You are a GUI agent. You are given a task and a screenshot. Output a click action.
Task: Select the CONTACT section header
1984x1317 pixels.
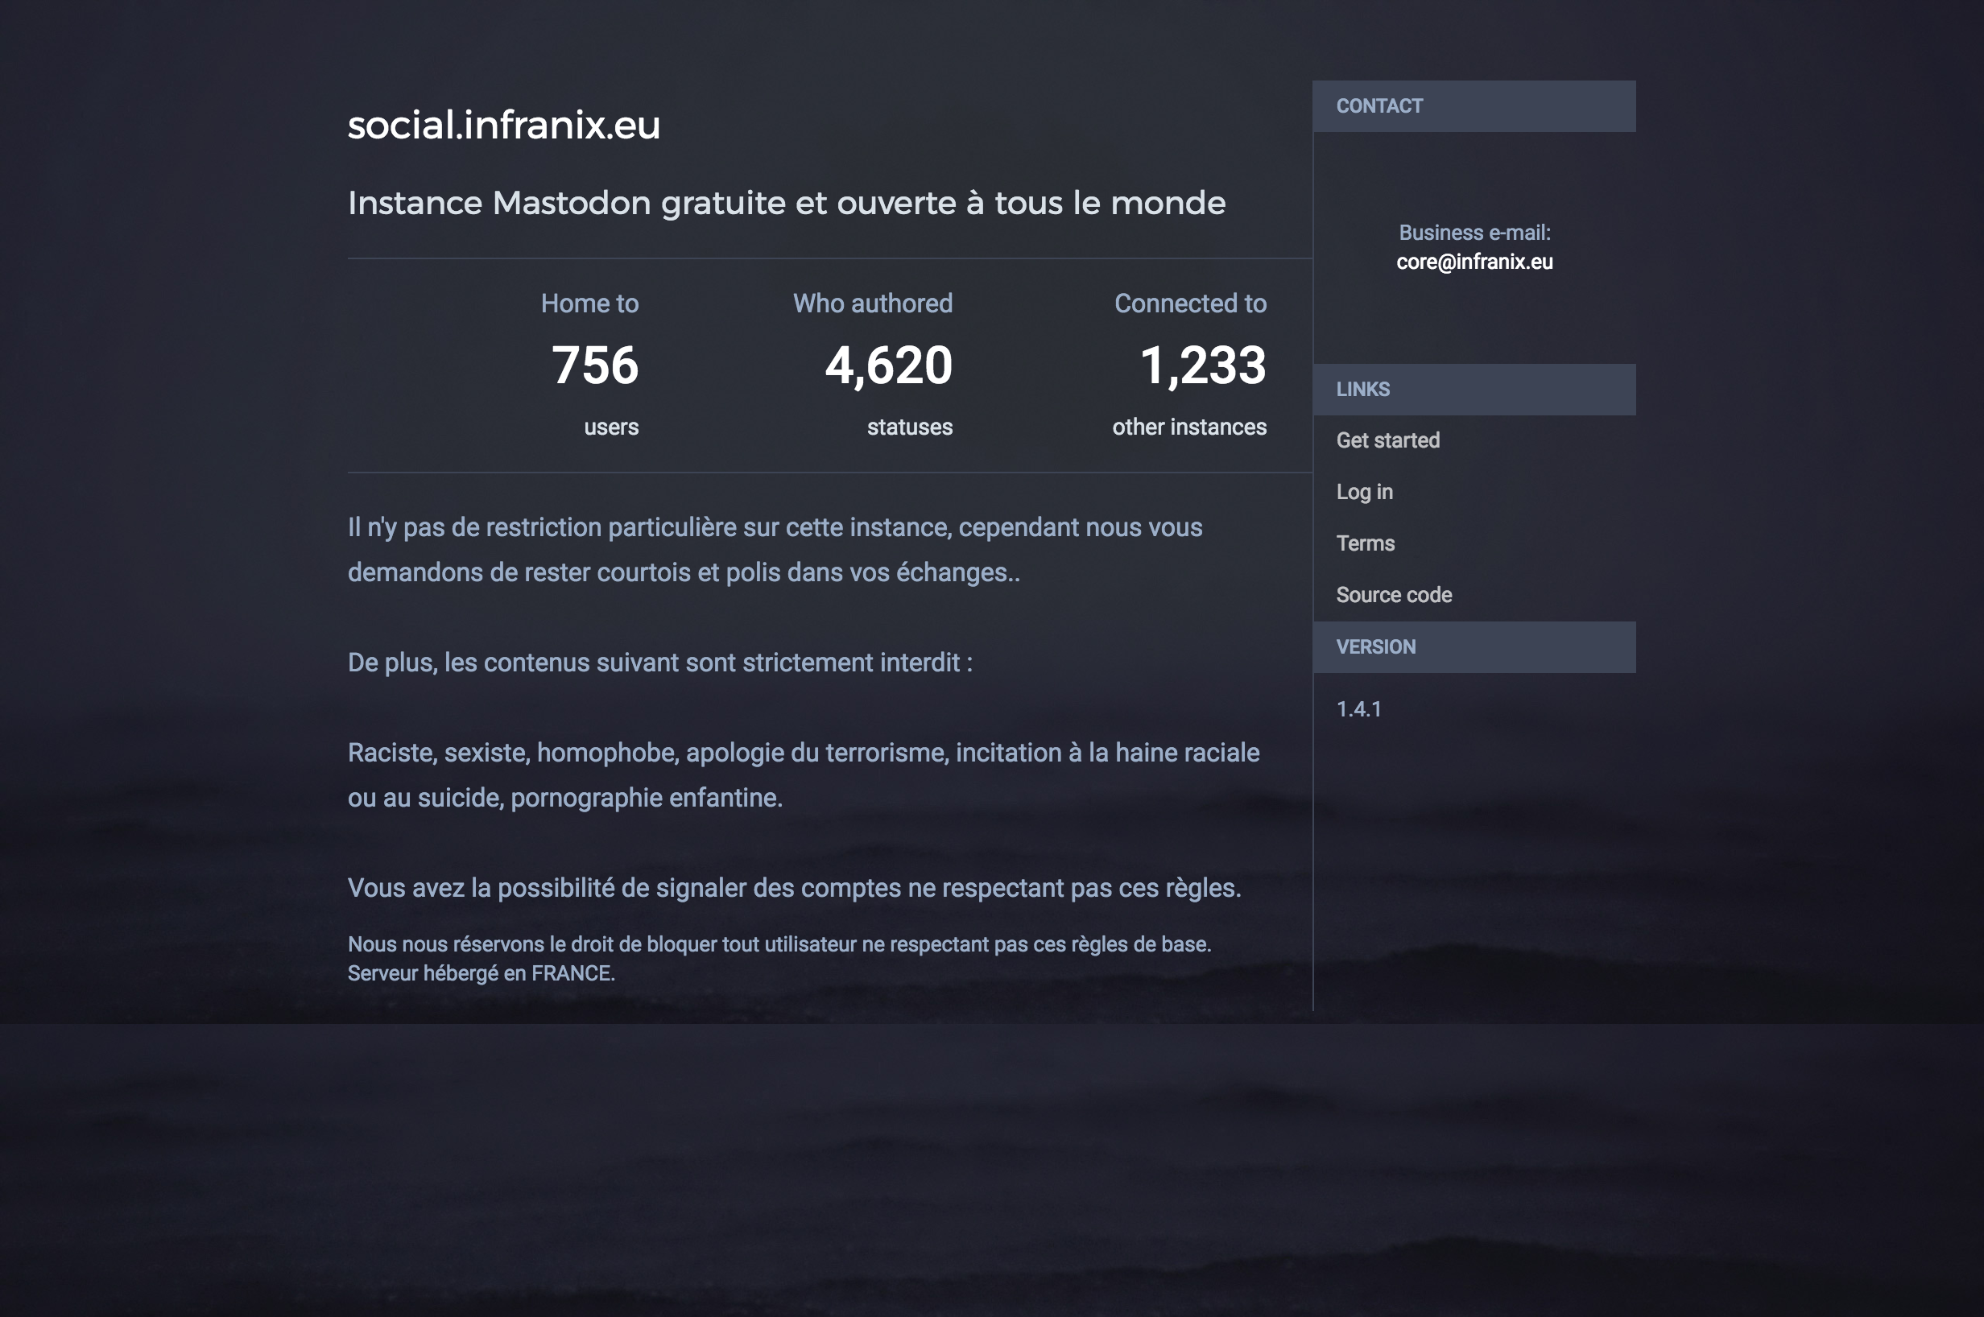point(1474,105)
